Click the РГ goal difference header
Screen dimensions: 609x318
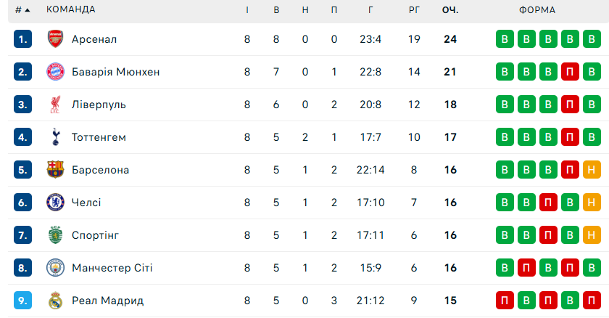pyautogui.click(x=414, y=10)
